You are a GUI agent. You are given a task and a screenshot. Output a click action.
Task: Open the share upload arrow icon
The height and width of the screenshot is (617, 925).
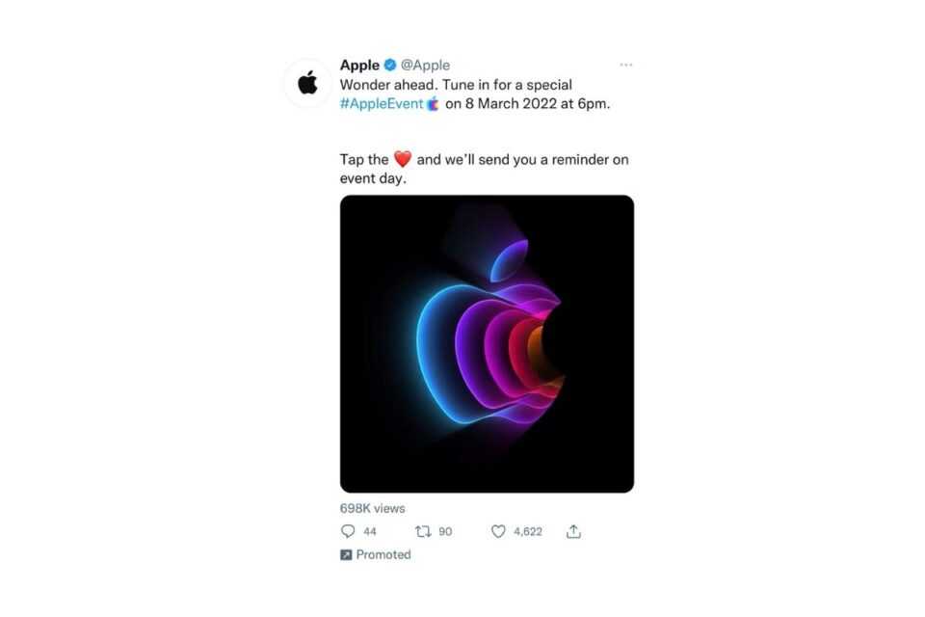pyautogui.click(x=573, y=531)
